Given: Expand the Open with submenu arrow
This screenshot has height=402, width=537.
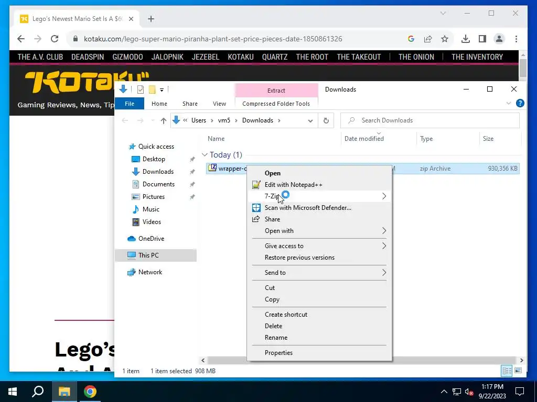Looking at the screenshot, I should [x=384, y=231].
